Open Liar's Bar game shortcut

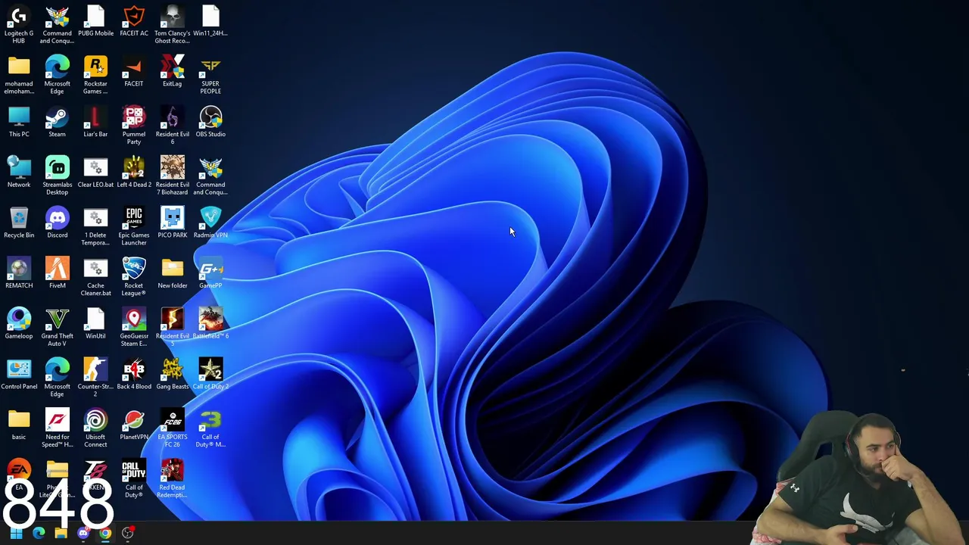(x=95, y=122)
